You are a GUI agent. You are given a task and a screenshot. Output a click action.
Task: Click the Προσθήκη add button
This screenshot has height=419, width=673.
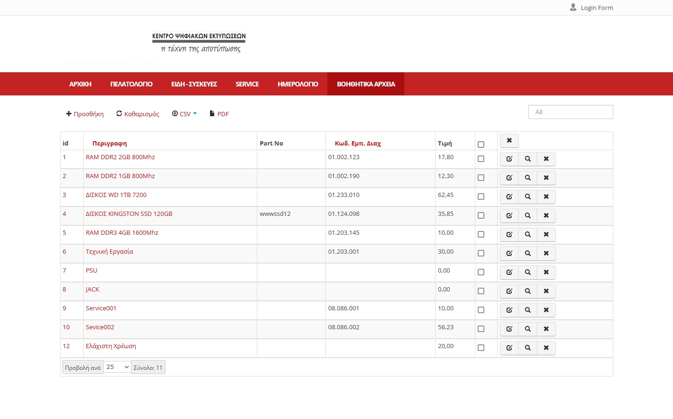pos(85,114)
